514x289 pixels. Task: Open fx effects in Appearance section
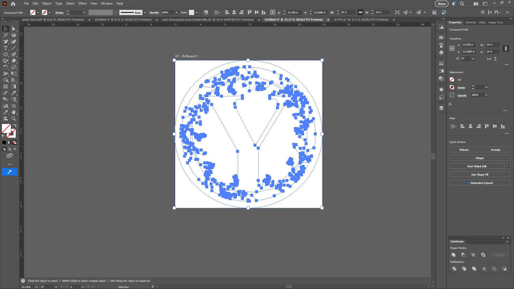click(450, 104)
